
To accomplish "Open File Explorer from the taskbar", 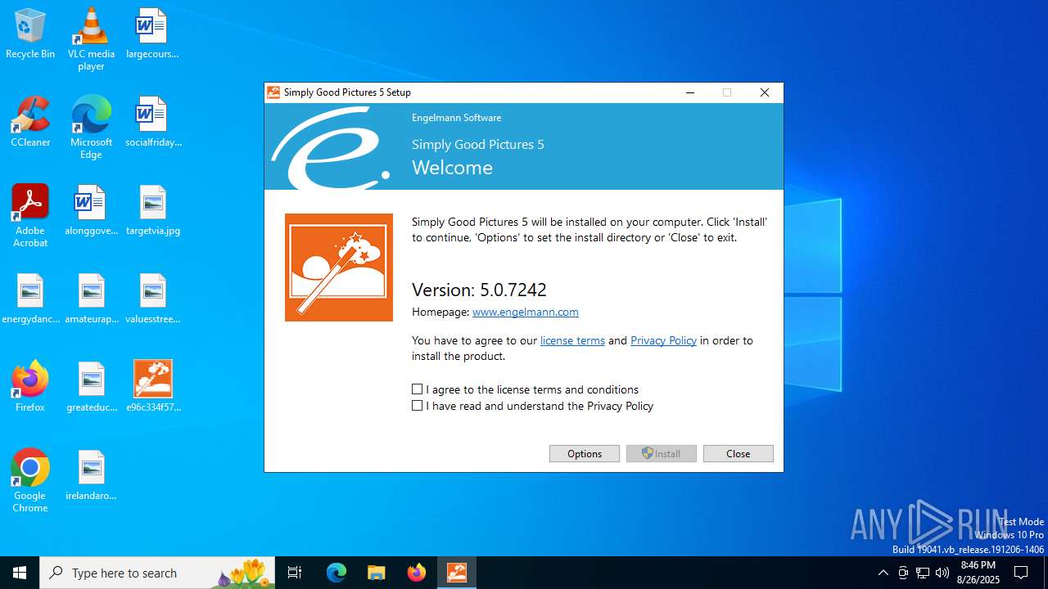I will pyautogui.click(x=377, y=573).
